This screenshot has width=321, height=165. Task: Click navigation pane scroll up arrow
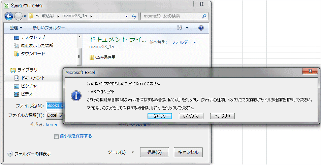79,37
